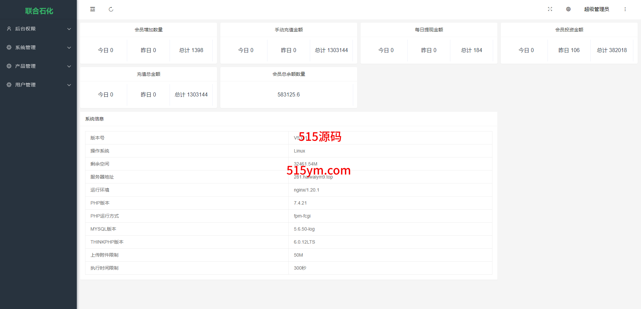
Task: Click the 系统管理 gear icon
Action: [9, 47]
